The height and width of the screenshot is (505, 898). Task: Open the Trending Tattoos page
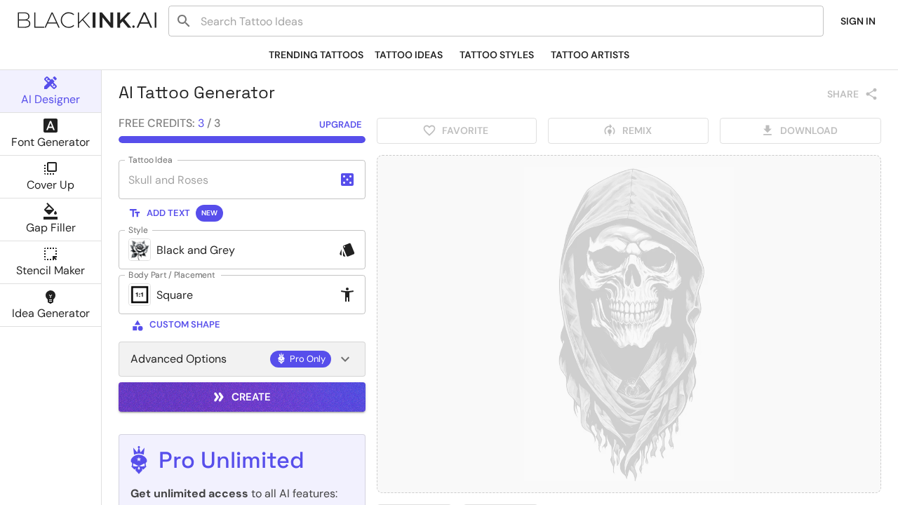point(316,55)
